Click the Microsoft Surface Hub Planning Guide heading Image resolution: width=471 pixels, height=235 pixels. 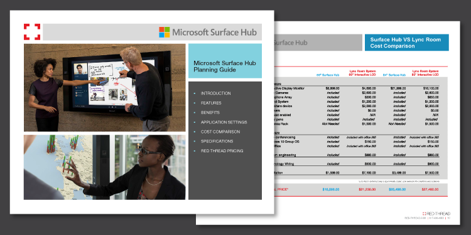pos(225,66)
